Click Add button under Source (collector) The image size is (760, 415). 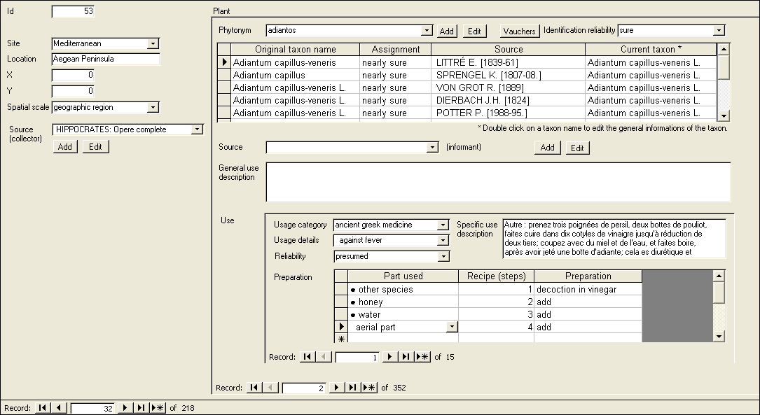click(65, 147)
